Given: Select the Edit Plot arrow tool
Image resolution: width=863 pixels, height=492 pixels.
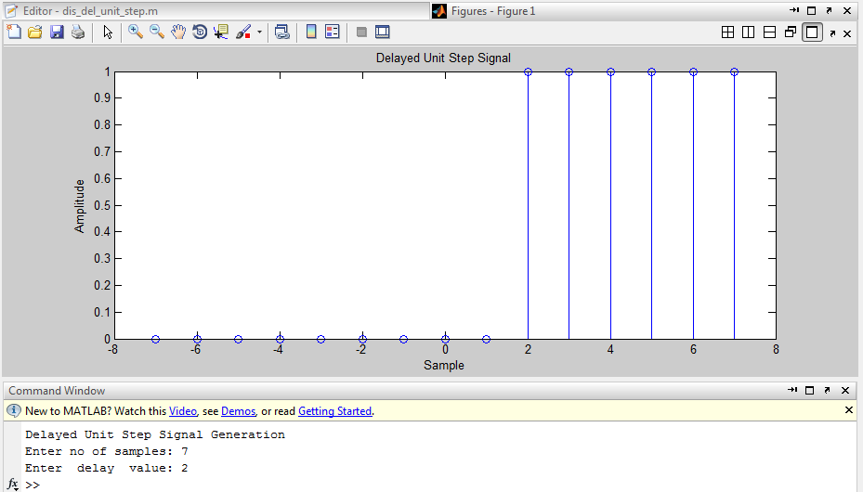Looking at the screenshot, I should tap(108, 32).
